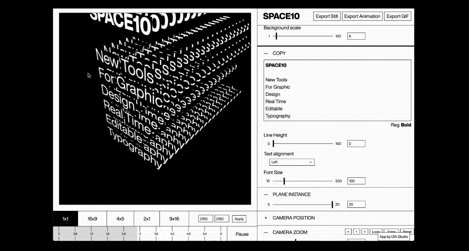Click 'Design' line in copy text box
Viewport: 469px width, 251px height.
pyautogui.click(x=273, y=94)
